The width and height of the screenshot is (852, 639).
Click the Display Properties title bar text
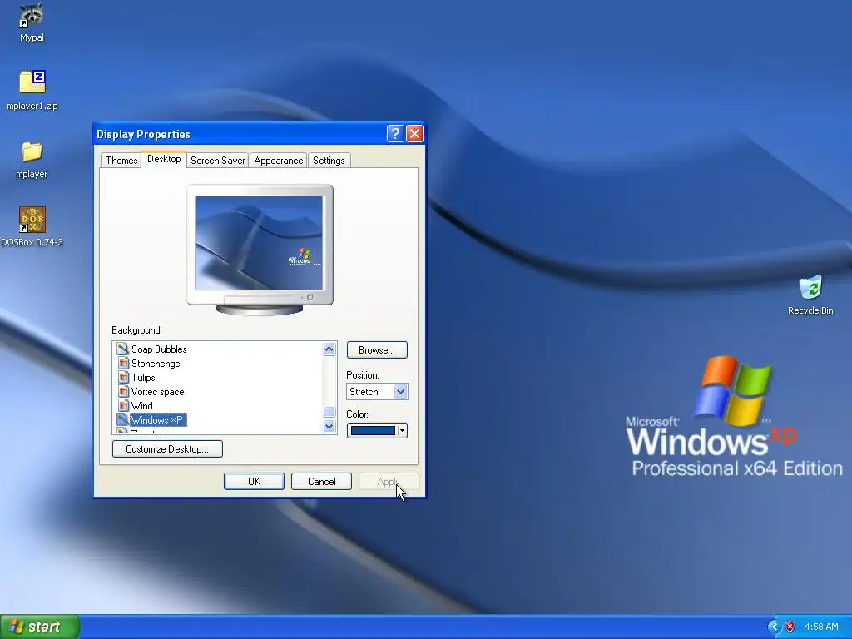tap(143, 134)
